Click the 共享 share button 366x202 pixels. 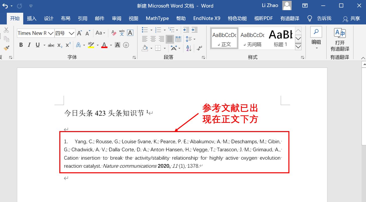tap(353, 18)
